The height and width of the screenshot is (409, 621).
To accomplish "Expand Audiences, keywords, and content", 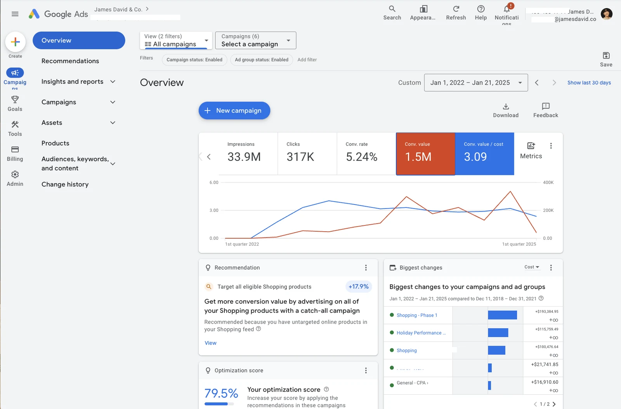I will tap(79, 164).
